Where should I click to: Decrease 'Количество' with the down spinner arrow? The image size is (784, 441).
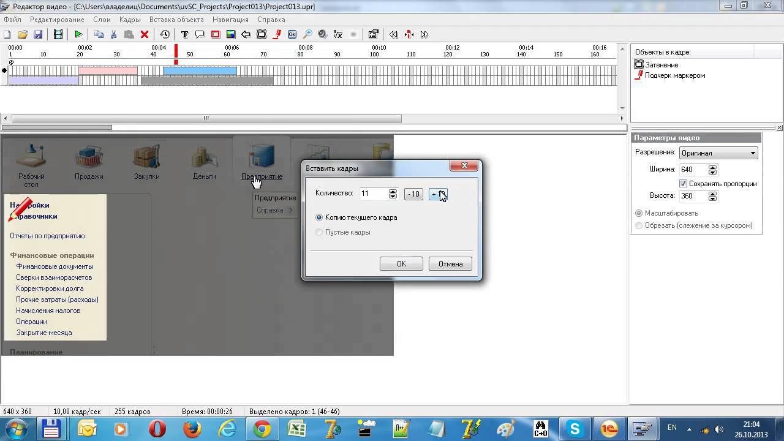[393, 197]
